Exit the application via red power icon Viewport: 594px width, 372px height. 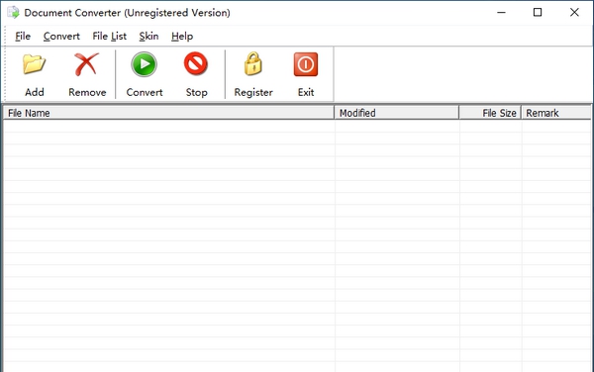[x=305, y=64]
